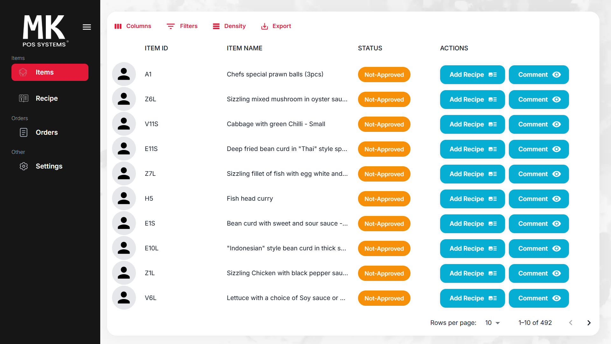This screenshot has height=344, width=611.
Task: Click the Columns icon in toolbar
Action: (118, 26)
